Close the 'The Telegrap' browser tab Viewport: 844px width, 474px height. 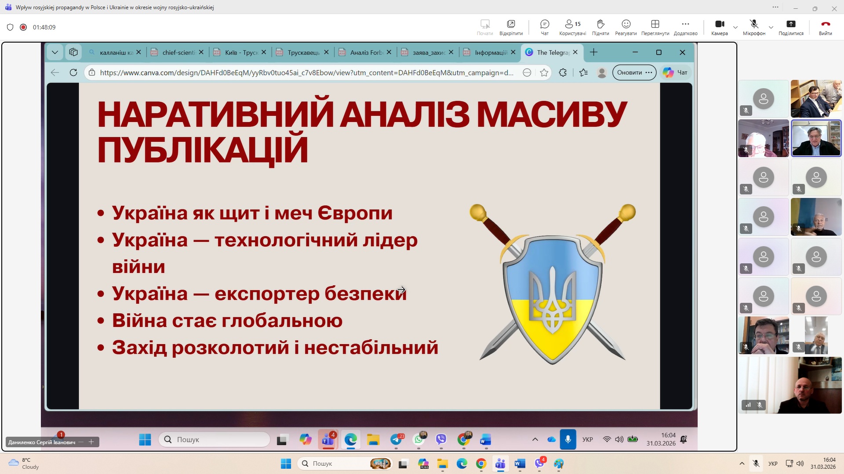575,52
